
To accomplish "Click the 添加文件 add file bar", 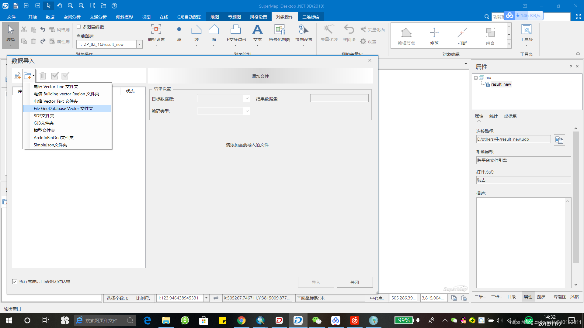I will coord(260,76).
